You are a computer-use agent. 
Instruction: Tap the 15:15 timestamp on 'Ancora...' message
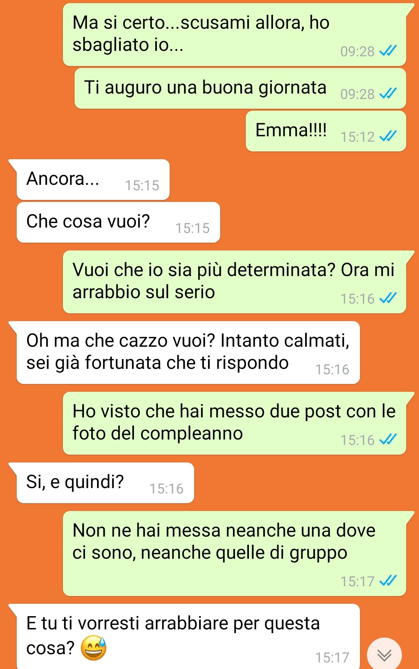(142, 186)
